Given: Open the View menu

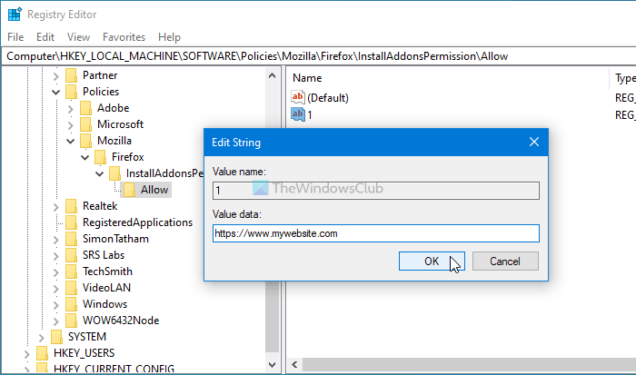Looking at the screenshot, I should 78,37.
